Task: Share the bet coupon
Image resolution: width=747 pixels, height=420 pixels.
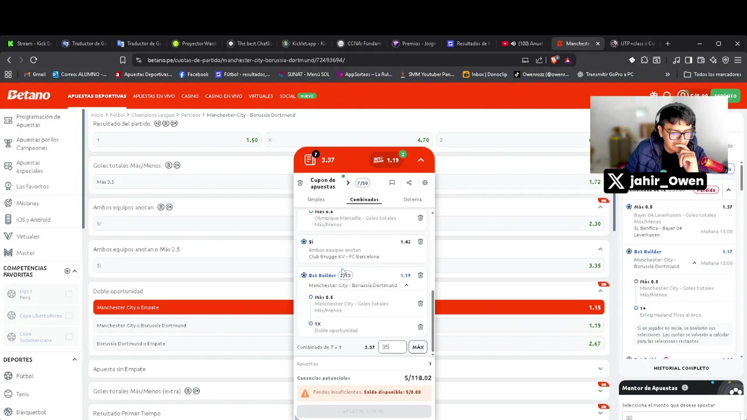Action: 409,183
